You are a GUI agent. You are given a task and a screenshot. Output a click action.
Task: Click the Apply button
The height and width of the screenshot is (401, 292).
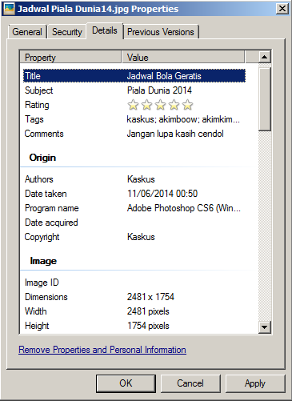(255, 383)
